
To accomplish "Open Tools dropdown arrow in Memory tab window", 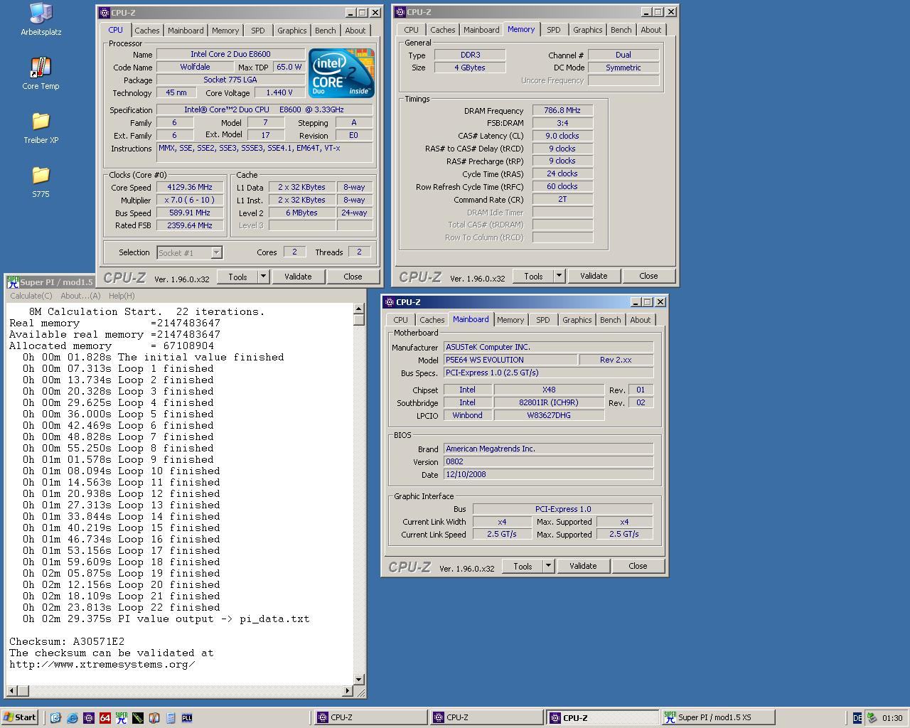I will pyautogui.click(x=559, y=276).
